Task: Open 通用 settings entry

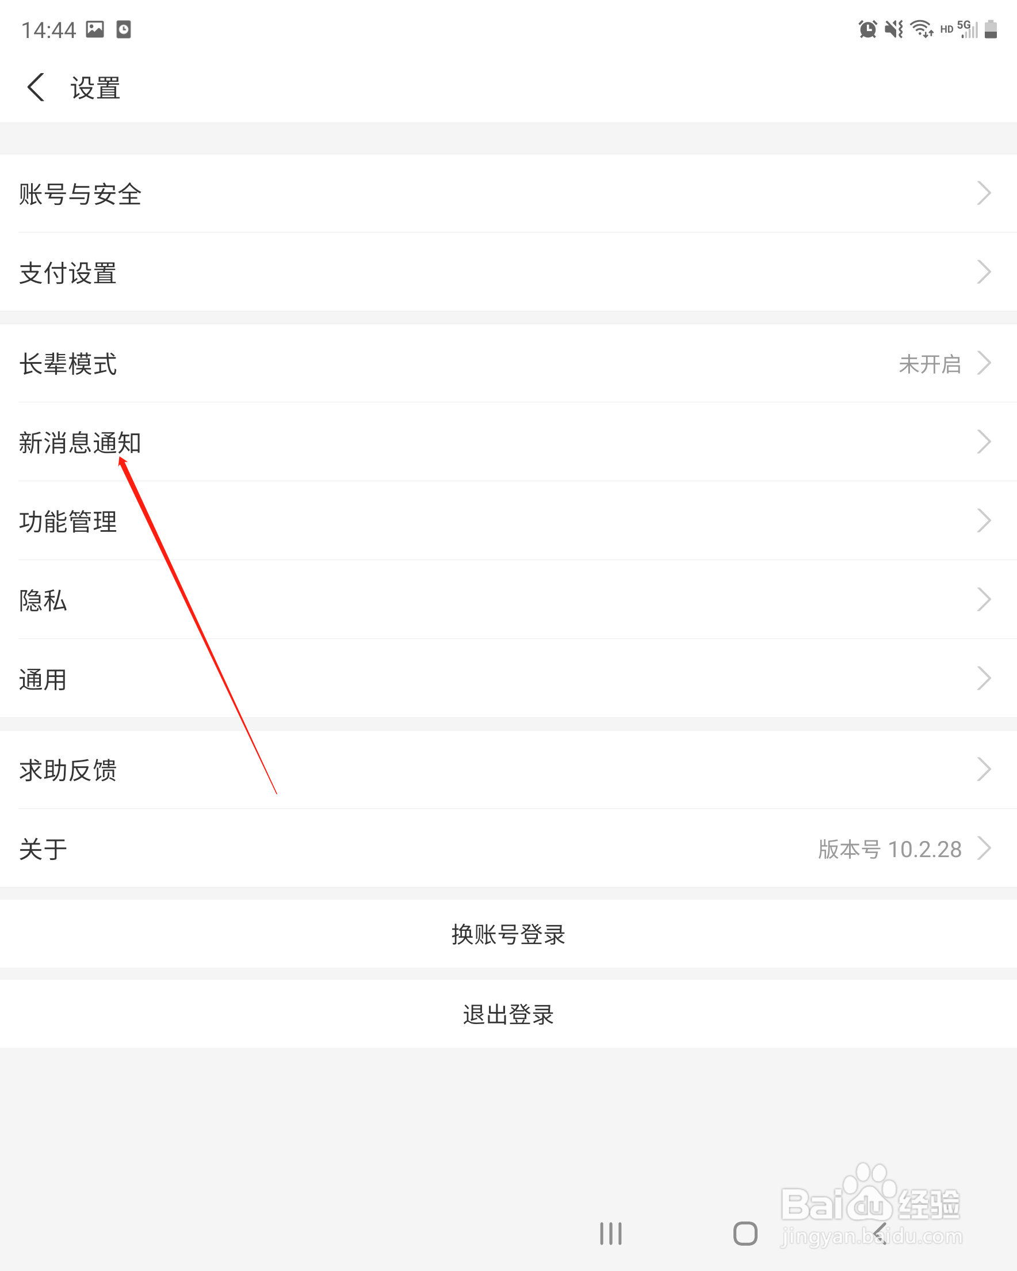Action: 508,679
